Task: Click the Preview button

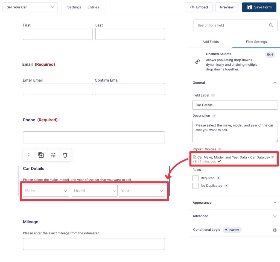Action: pos(227,7)
